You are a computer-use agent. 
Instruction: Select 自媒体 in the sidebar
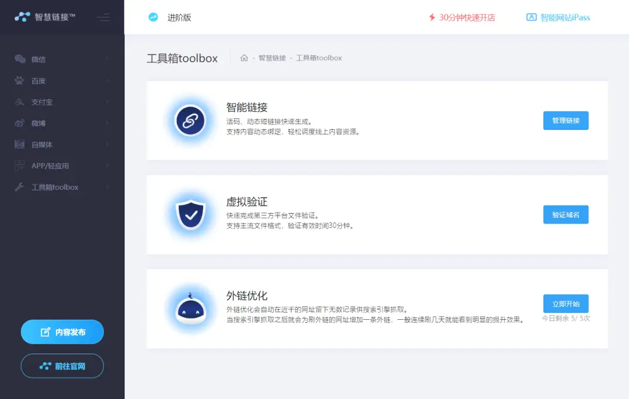[42, 144]
